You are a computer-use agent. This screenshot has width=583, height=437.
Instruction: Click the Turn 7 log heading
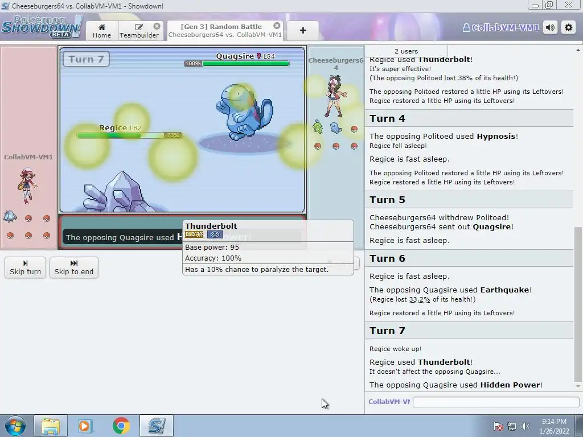(x=469, y=331)
